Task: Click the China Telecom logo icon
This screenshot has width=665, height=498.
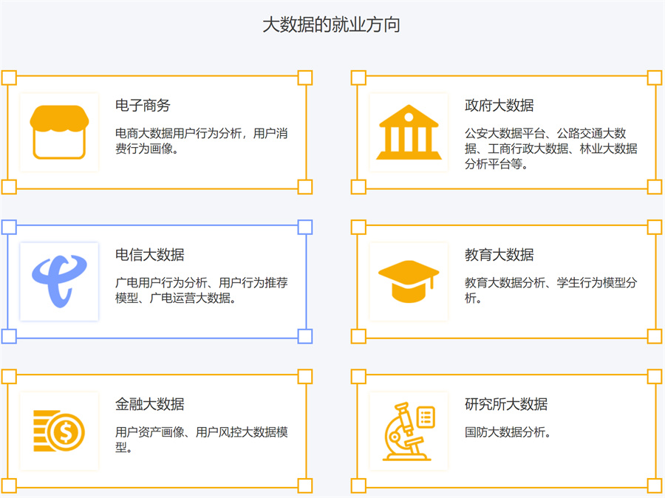Action: click(x=58, y=281)
